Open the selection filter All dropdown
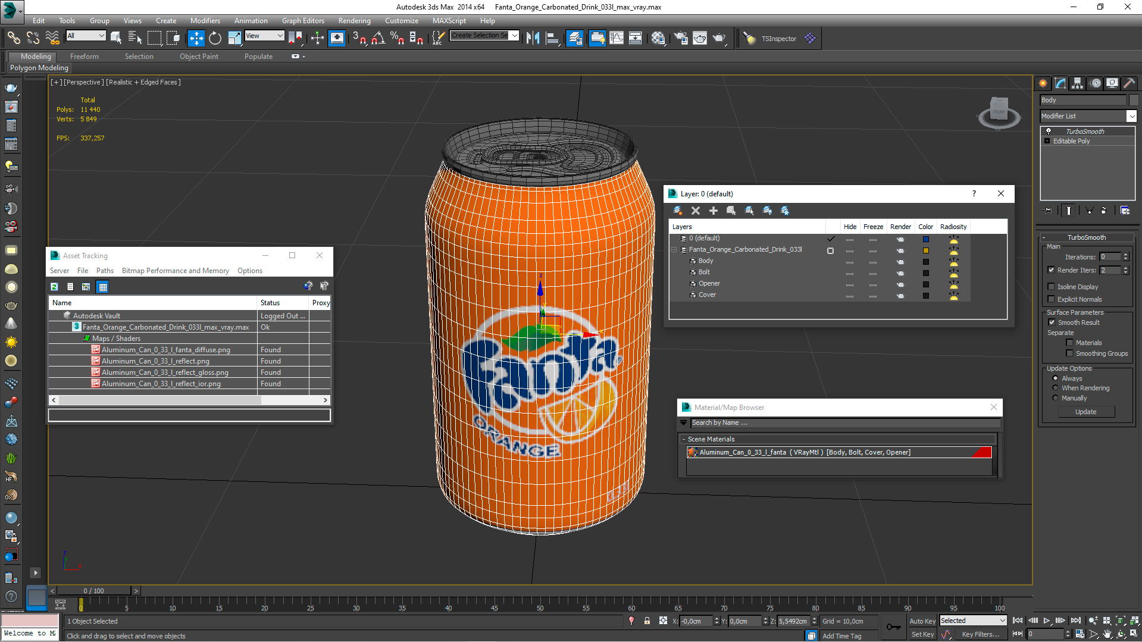 coord(86,36)
